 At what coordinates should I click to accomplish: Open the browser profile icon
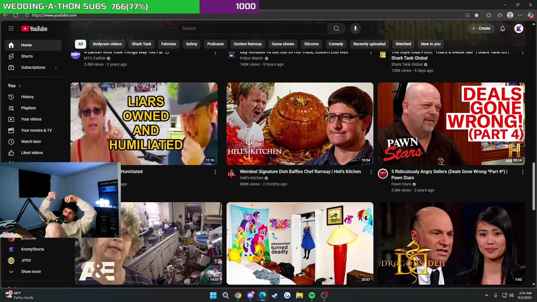(x=510, y=15)
